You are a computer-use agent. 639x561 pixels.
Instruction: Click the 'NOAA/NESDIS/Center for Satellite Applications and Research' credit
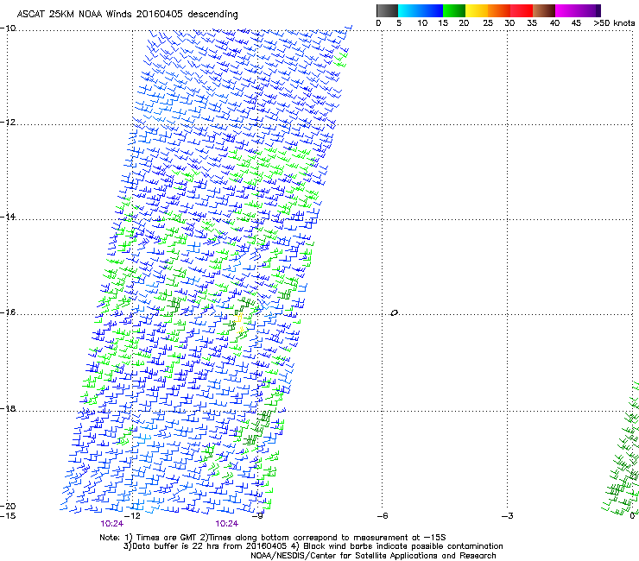click(373, 556)
